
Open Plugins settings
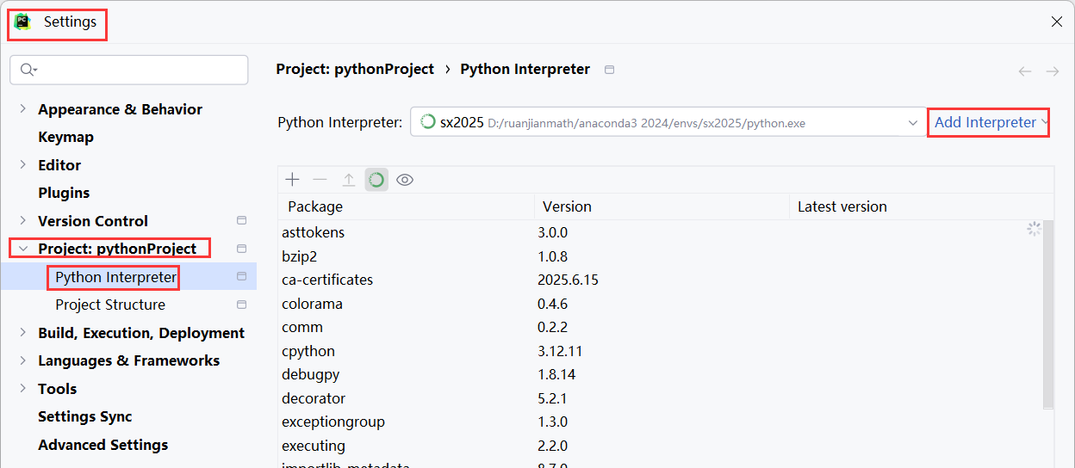64,193
